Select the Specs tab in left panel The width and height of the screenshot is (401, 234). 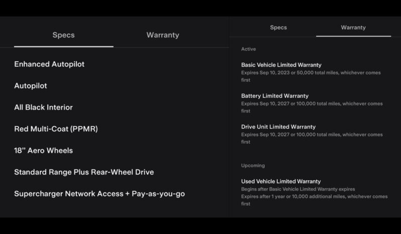(x=64, y=35)
